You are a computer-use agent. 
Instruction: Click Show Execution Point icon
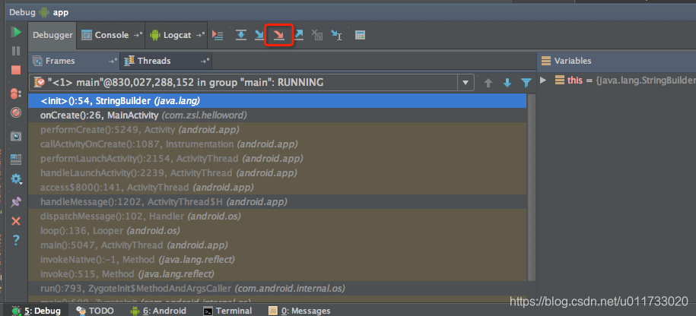[x=218, y=36]
